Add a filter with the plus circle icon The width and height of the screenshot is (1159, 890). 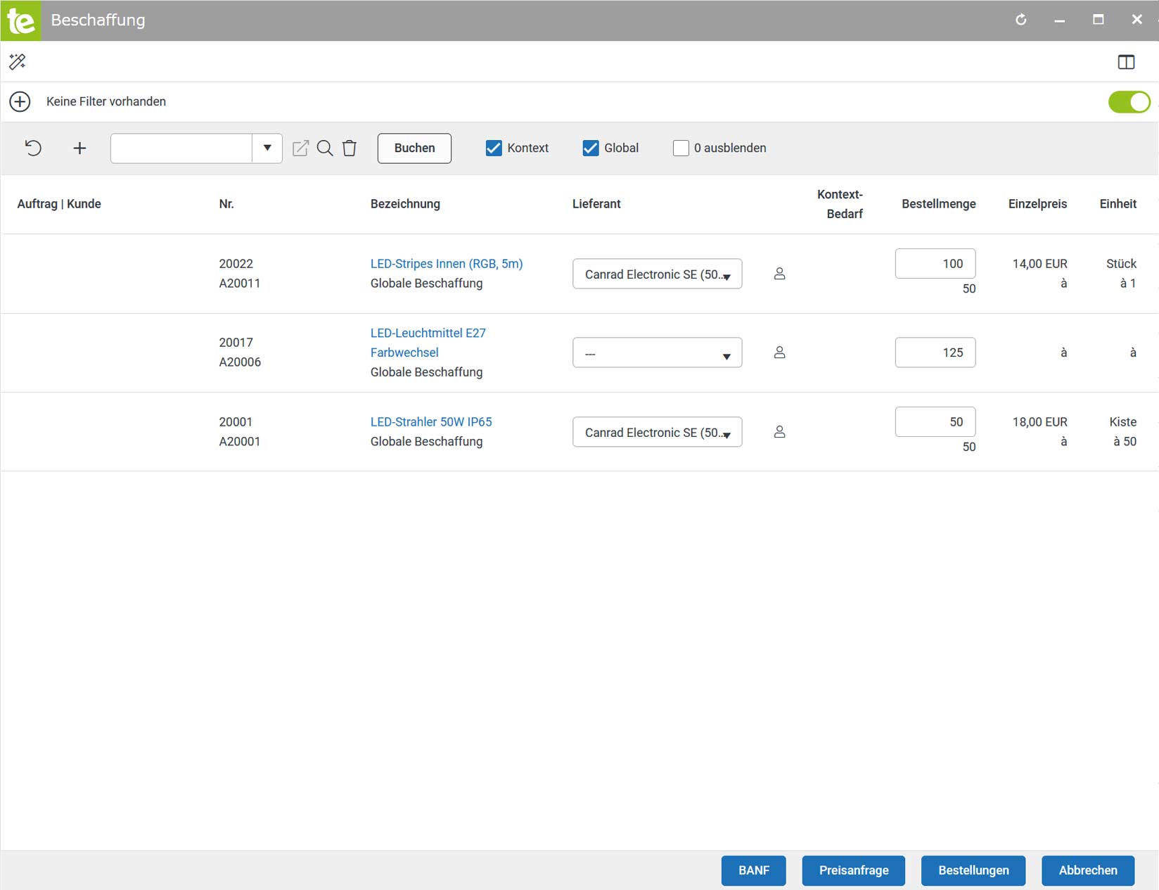20,101
